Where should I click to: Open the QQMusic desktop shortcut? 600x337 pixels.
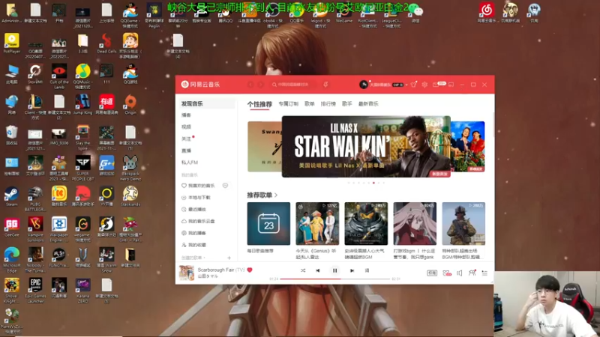[x=82, y=76]
